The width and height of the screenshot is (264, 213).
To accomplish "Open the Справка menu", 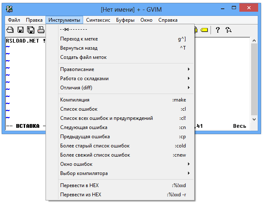I will point(168,20).
